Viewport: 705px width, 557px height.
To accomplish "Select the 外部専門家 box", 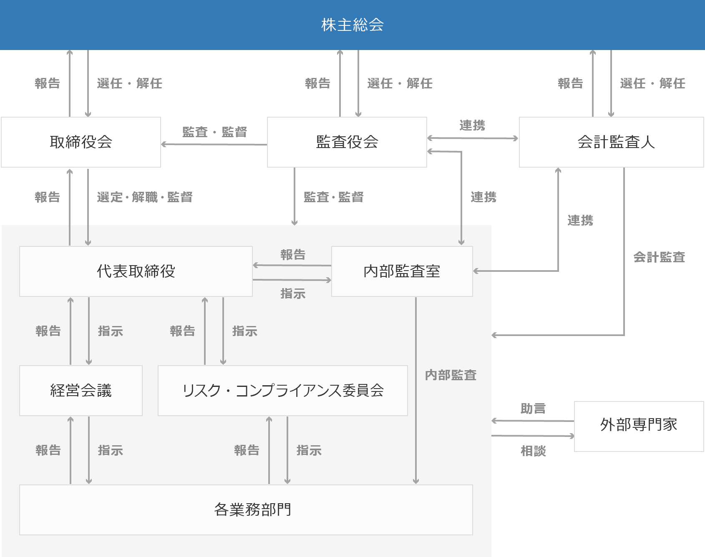I will pyautogui.click(x=639, y=425).
